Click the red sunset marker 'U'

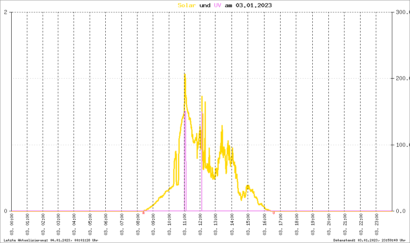274,213
